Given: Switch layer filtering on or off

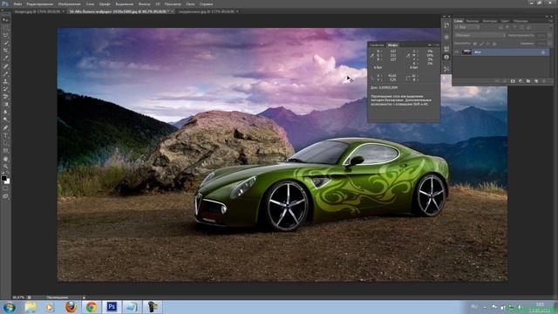Looking at the screenshot, I should coord(550,27).
